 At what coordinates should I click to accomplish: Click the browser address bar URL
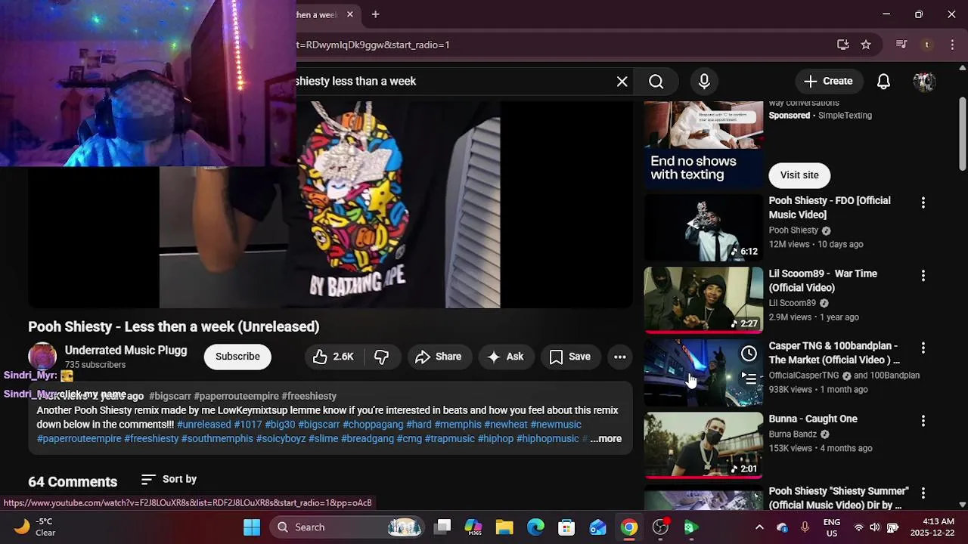pyautogui.click(x=373, y=45)
